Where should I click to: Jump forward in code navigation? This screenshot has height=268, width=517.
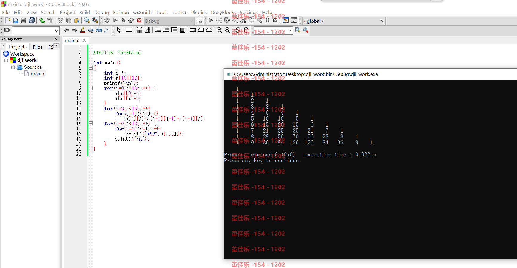click(x=75, y=30)
